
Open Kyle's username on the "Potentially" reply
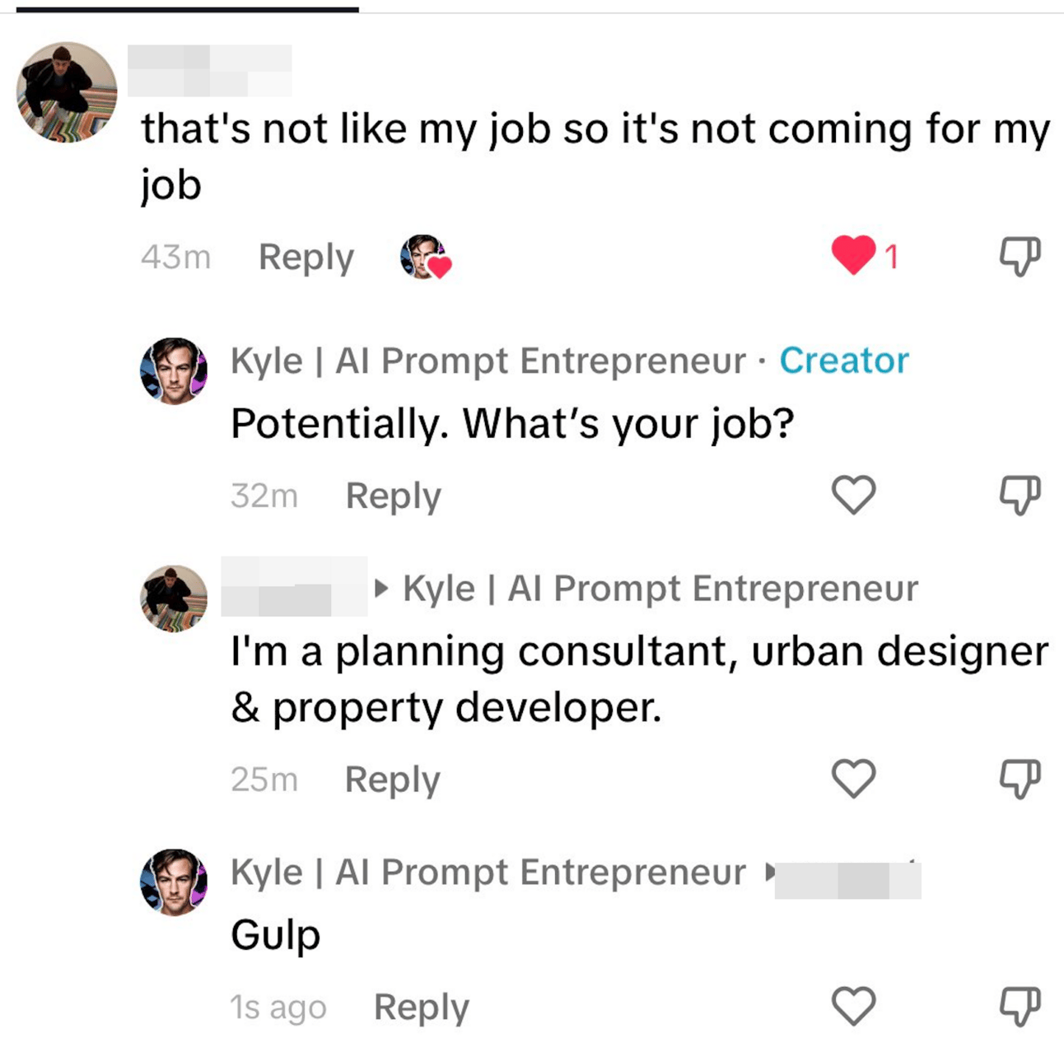tap(488, 361)
